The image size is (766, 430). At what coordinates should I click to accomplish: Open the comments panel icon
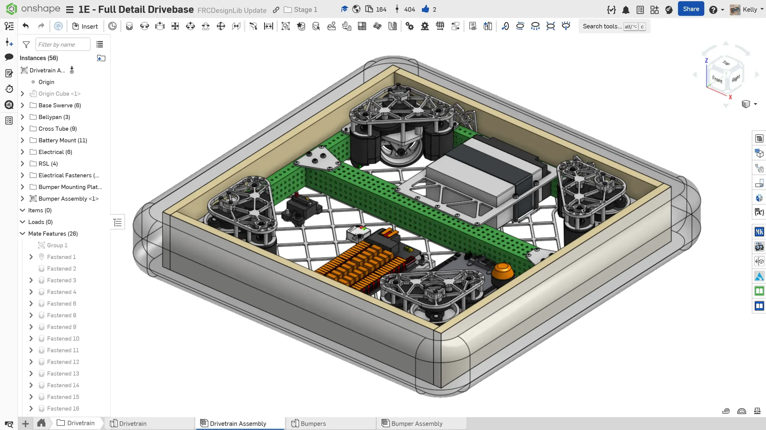pos(9,57)
